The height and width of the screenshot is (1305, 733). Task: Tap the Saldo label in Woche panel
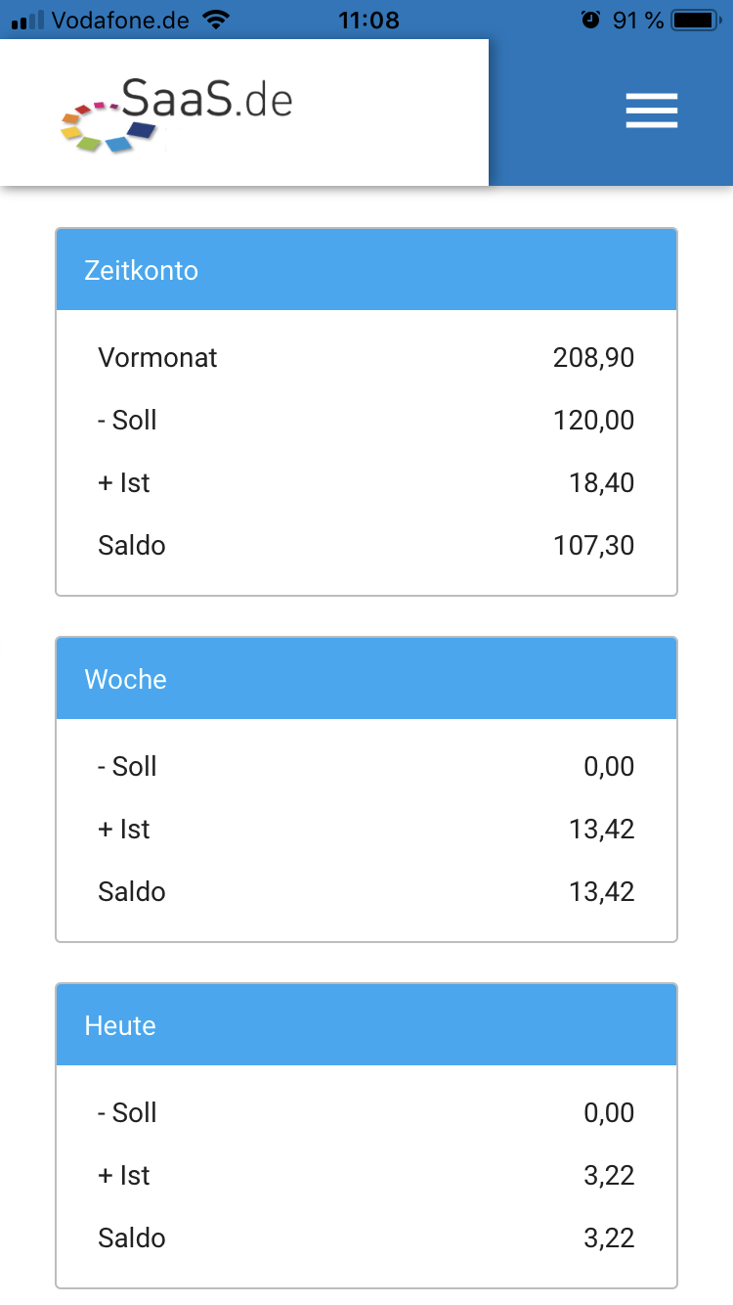coord(132,891)
